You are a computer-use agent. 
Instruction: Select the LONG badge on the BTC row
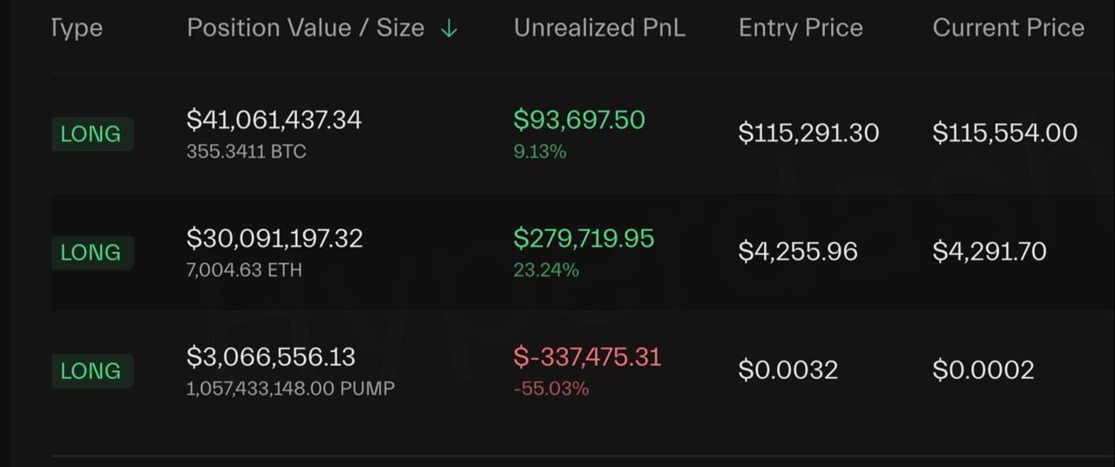[x=91, y=134]
